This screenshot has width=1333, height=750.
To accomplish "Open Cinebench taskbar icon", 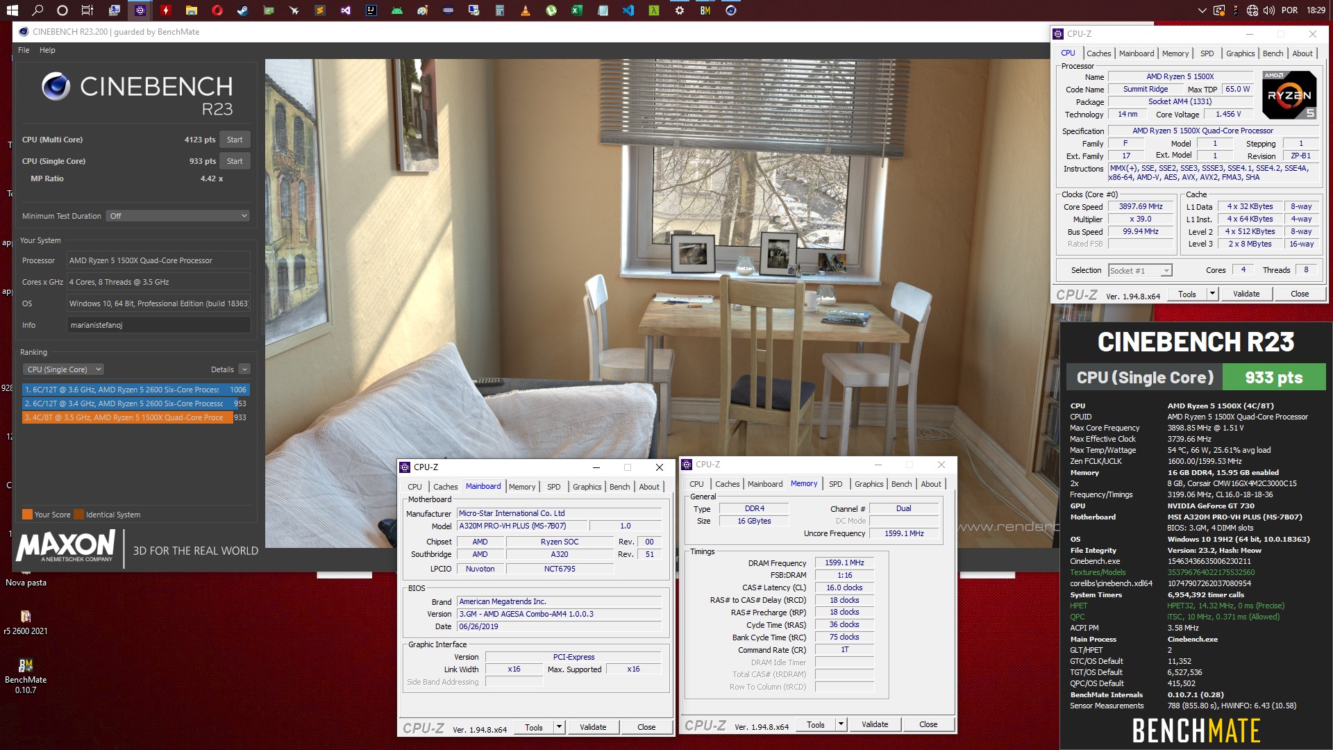I will [731, 10].
